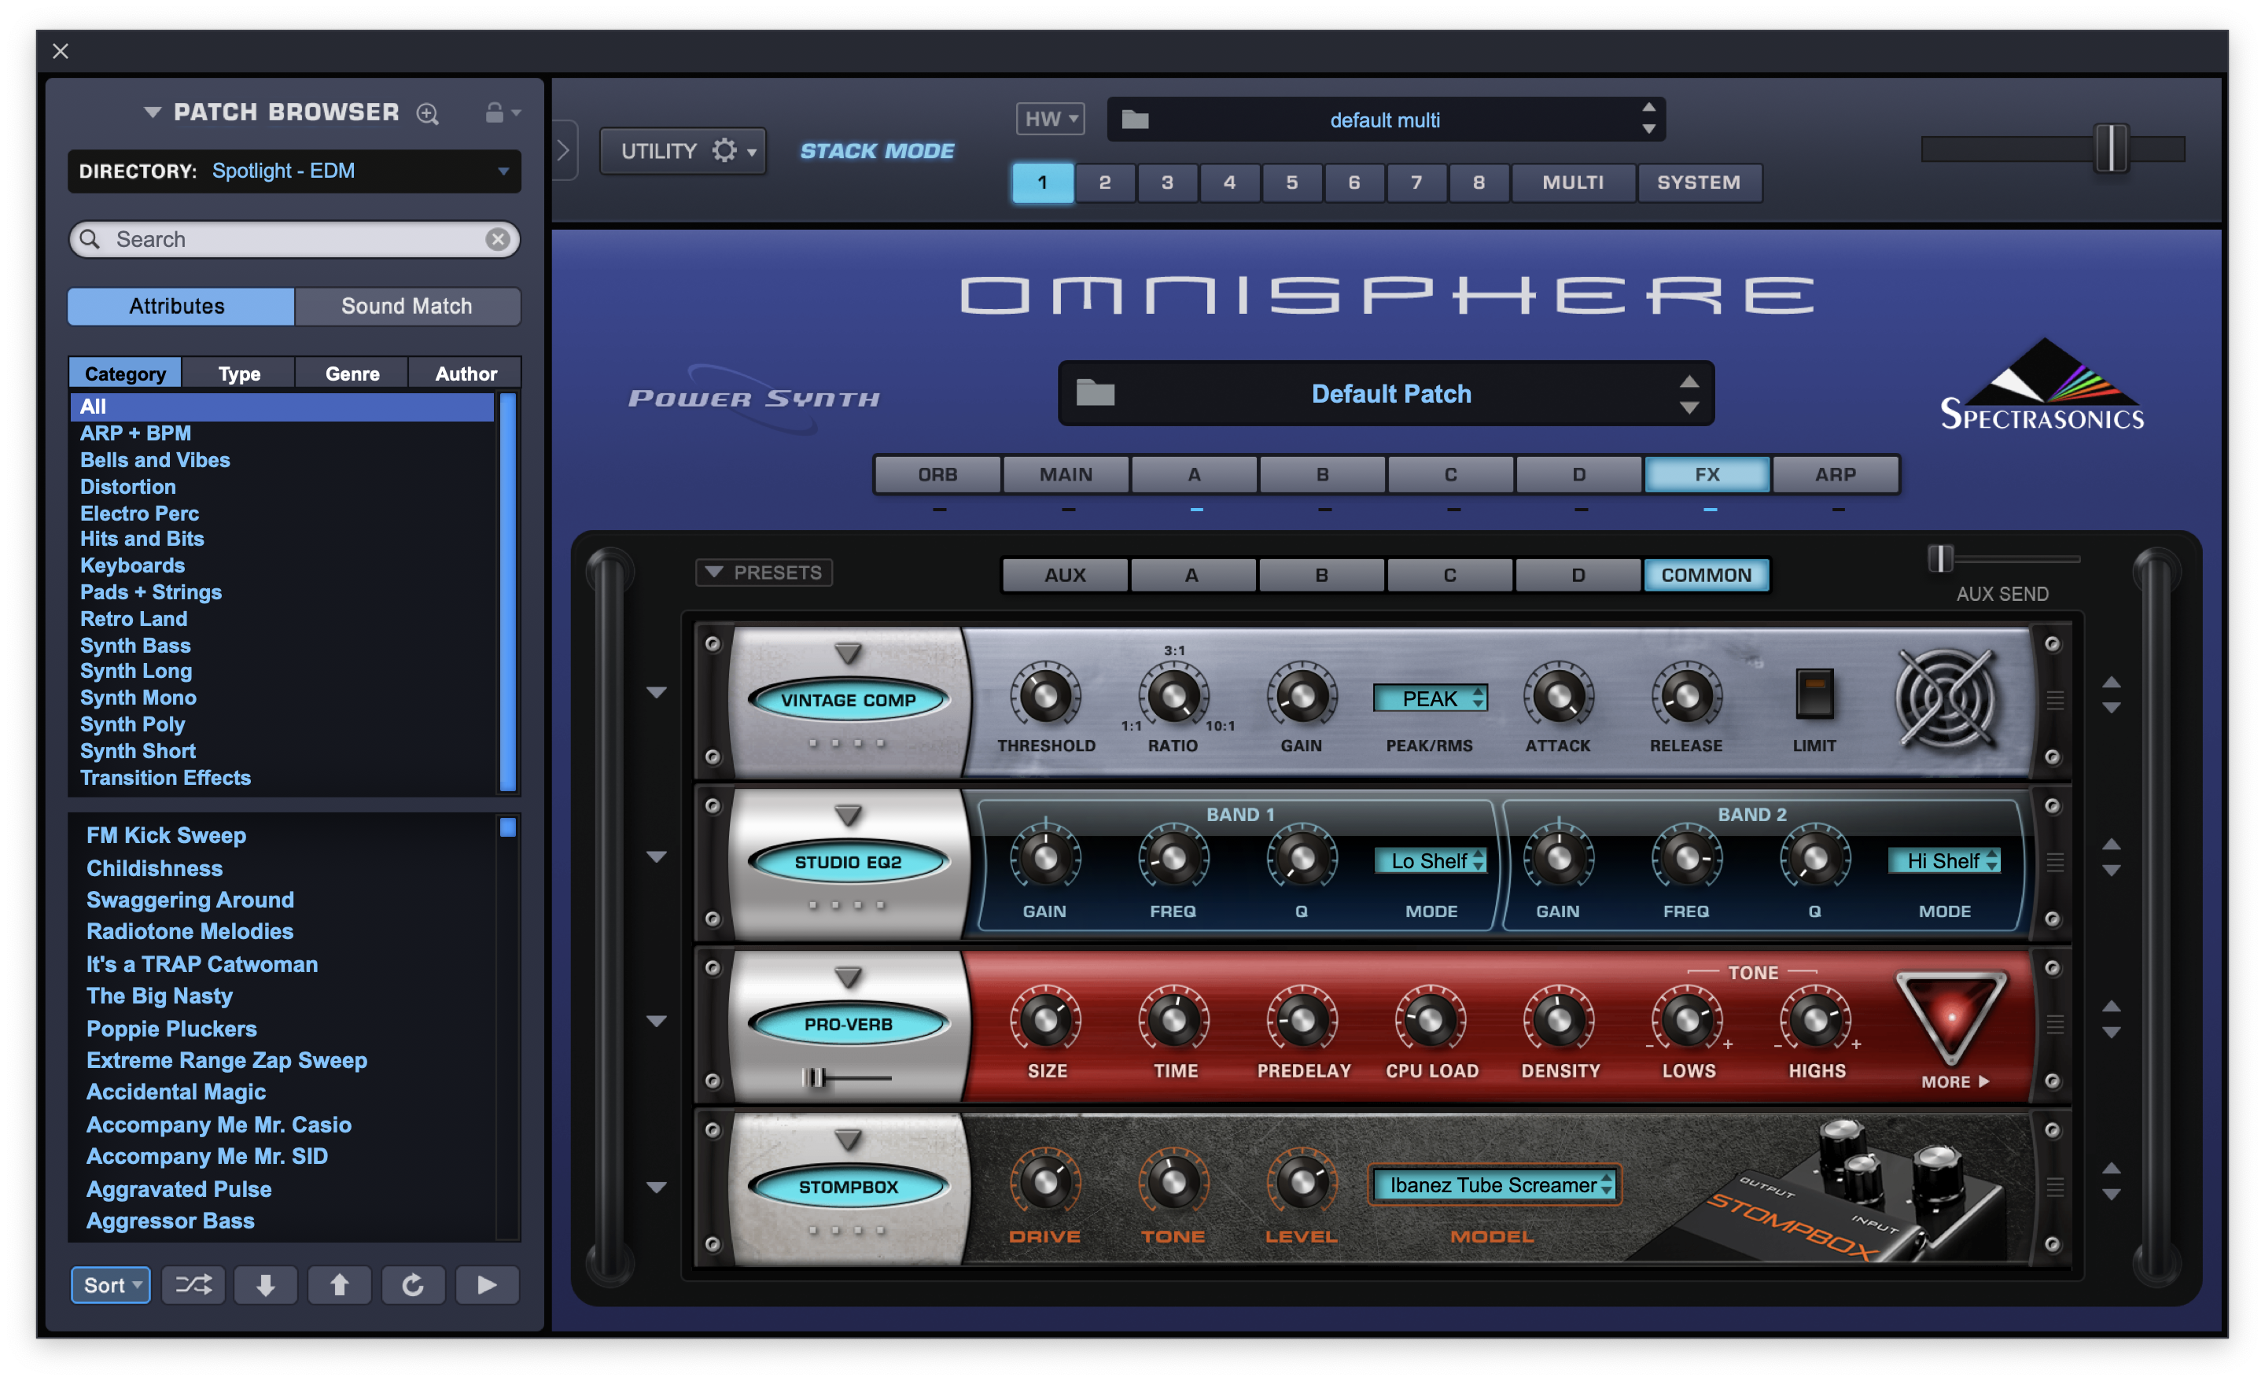Go to previous patch with up arrow button
Image resolution: width=2265 pixels, height=1381 pixels.
pos(339,1284)
